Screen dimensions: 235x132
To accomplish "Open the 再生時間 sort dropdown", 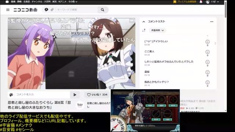I will tap(158, 30).
